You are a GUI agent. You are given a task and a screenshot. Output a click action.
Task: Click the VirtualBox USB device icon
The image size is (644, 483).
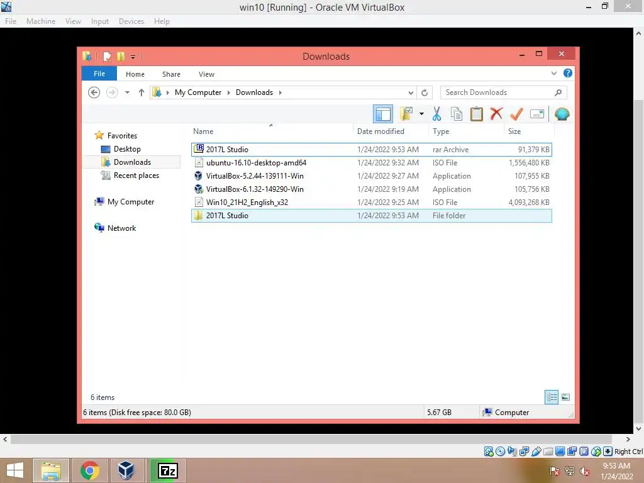pyautogui.click(x=536, y=452)
